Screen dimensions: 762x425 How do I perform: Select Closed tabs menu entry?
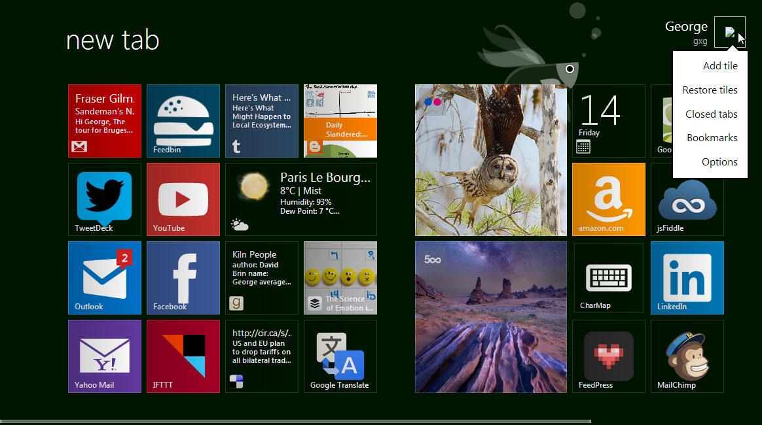click(x=711, y=114)
